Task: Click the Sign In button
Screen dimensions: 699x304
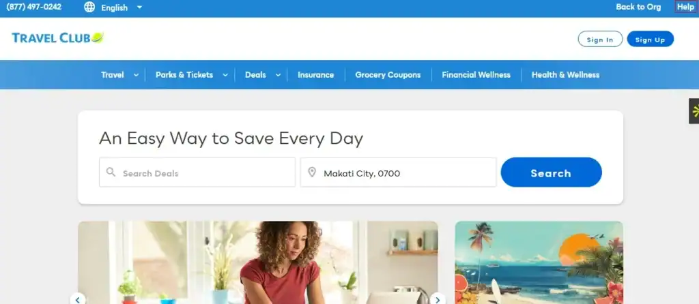Action: click(x=600, y=39)
